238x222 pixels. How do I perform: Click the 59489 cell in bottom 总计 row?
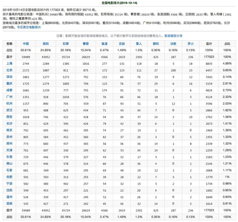[x=26, y=210]
